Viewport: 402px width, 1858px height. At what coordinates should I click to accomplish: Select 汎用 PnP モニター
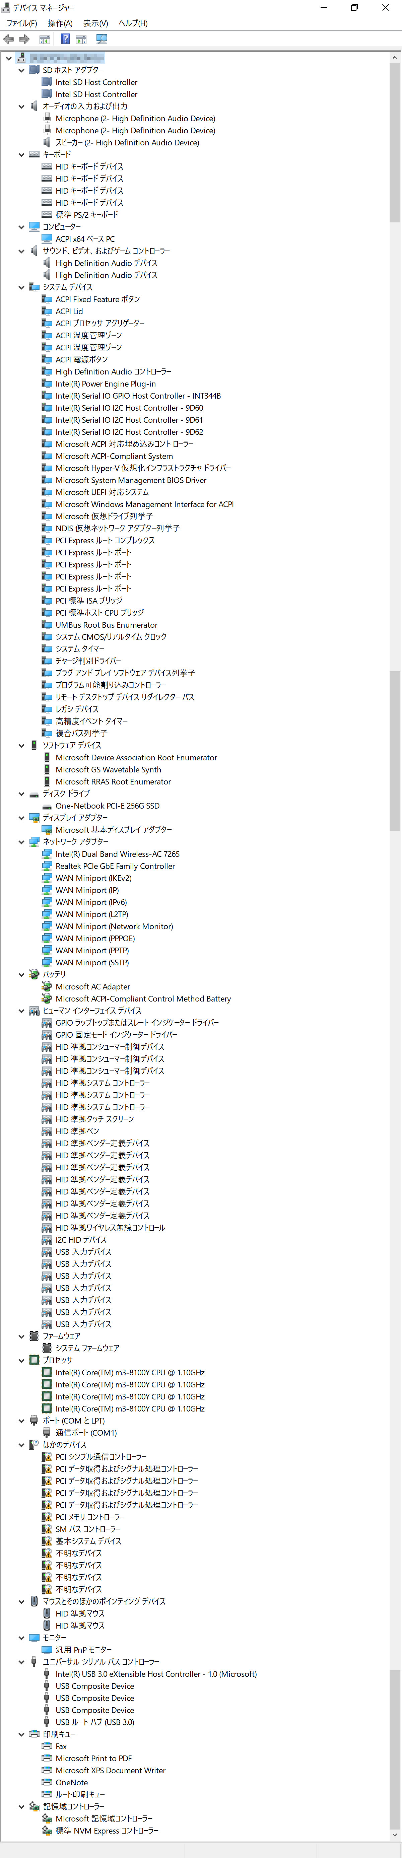[84, 1650]
